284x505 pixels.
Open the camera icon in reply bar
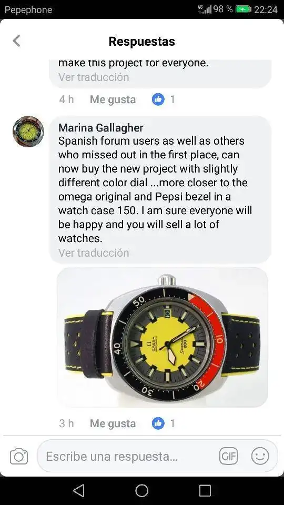19,457
